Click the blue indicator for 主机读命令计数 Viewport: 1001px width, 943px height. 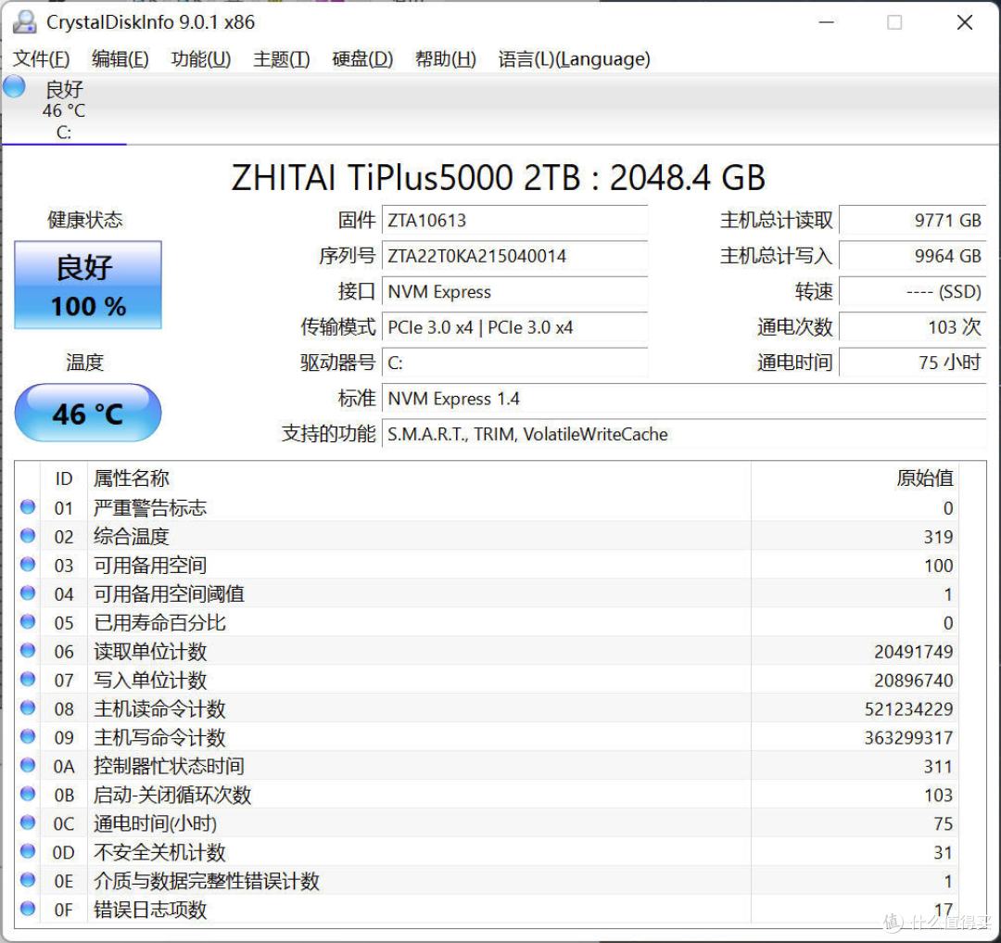[28, 708]
